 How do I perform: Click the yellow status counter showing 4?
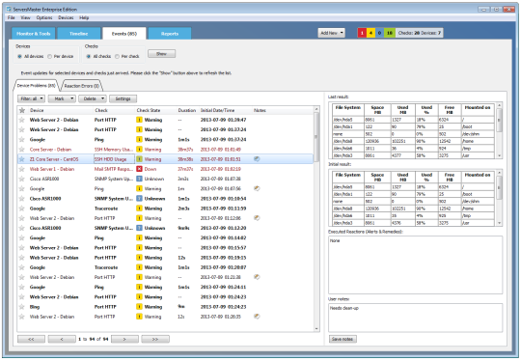(370, 33)
